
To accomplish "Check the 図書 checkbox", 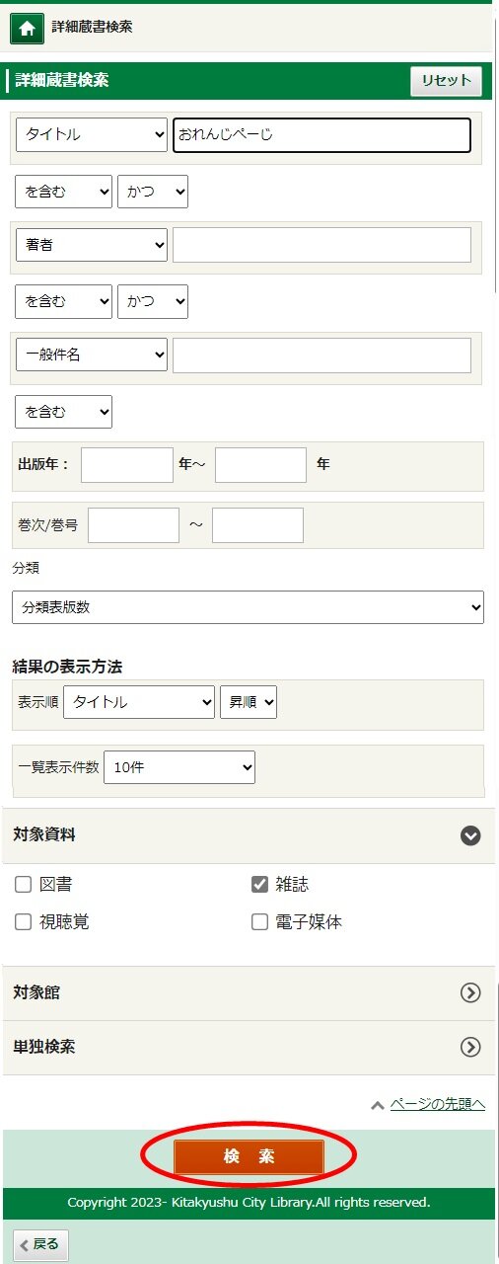I will [x=24, y=884].
